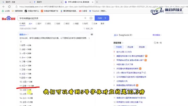
Task: Open hot search item number 12
Action: tap(130, 102)
